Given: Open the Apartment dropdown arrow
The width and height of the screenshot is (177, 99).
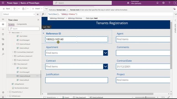Looking at the screenshot, I should [x=105, y=53].
